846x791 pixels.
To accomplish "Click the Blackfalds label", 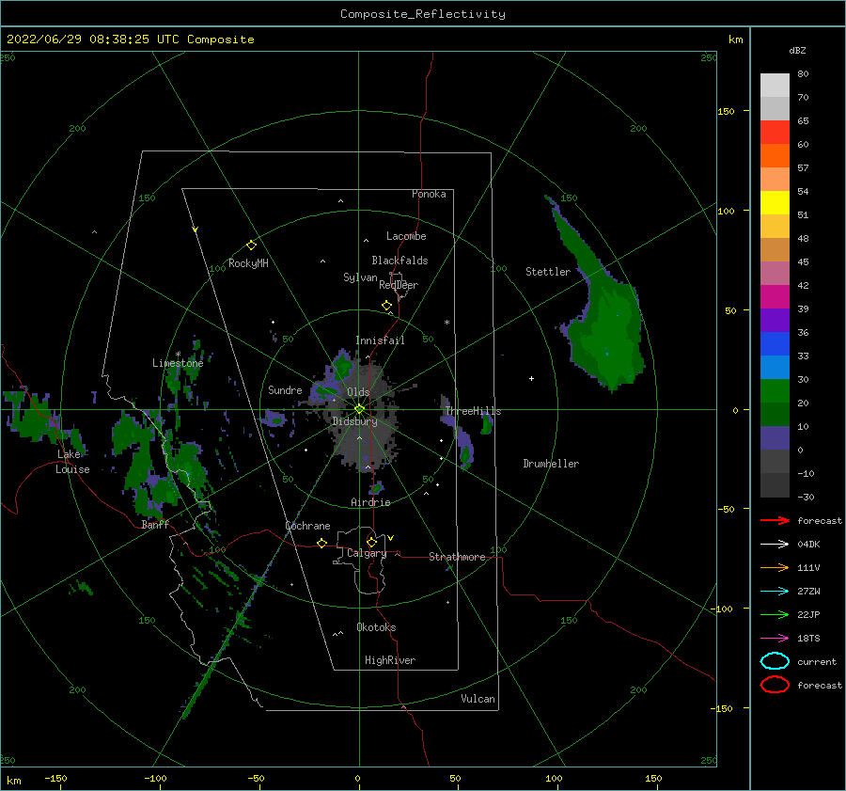I will [x=399, y=261].
